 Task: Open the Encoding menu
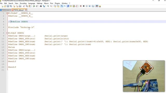click(x=23, y=3)
